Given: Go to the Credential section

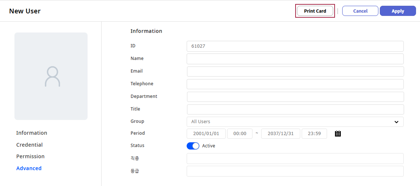Looking at the screenshot, I should tap(29, 145).
